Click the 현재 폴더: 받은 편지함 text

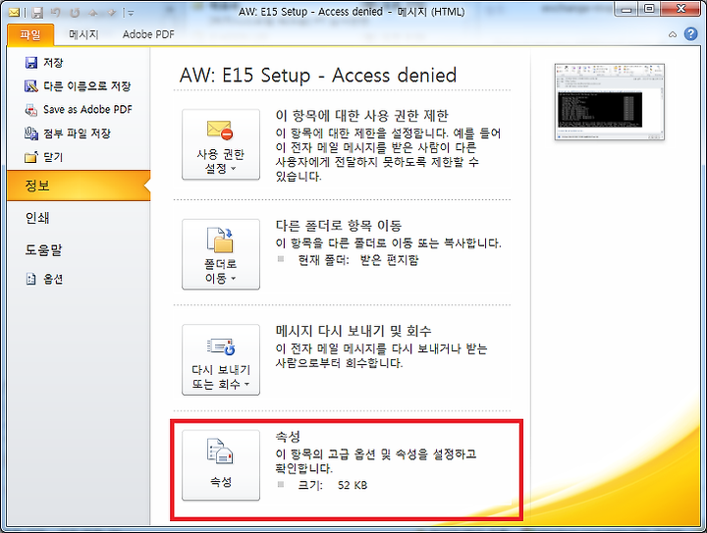pos(358,260)
